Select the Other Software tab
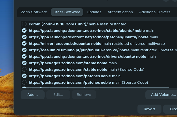This screenshot has height=117, width=177. tap(67, 12)
